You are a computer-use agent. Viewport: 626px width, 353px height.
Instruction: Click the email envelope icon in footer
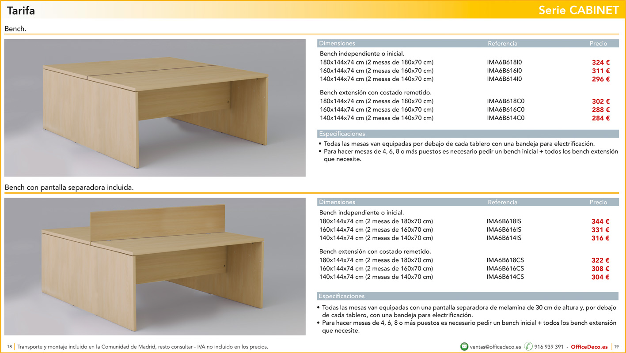(x=464, y=346)
